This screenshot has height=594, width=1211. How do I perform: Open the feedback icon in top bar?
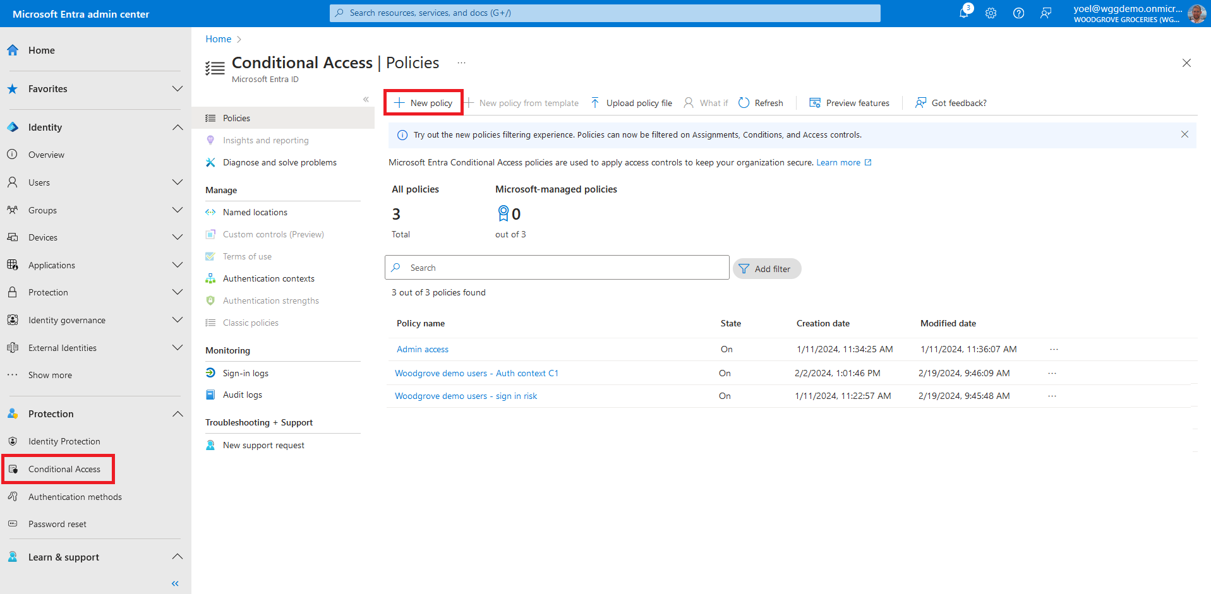[x=1045, y=13]
